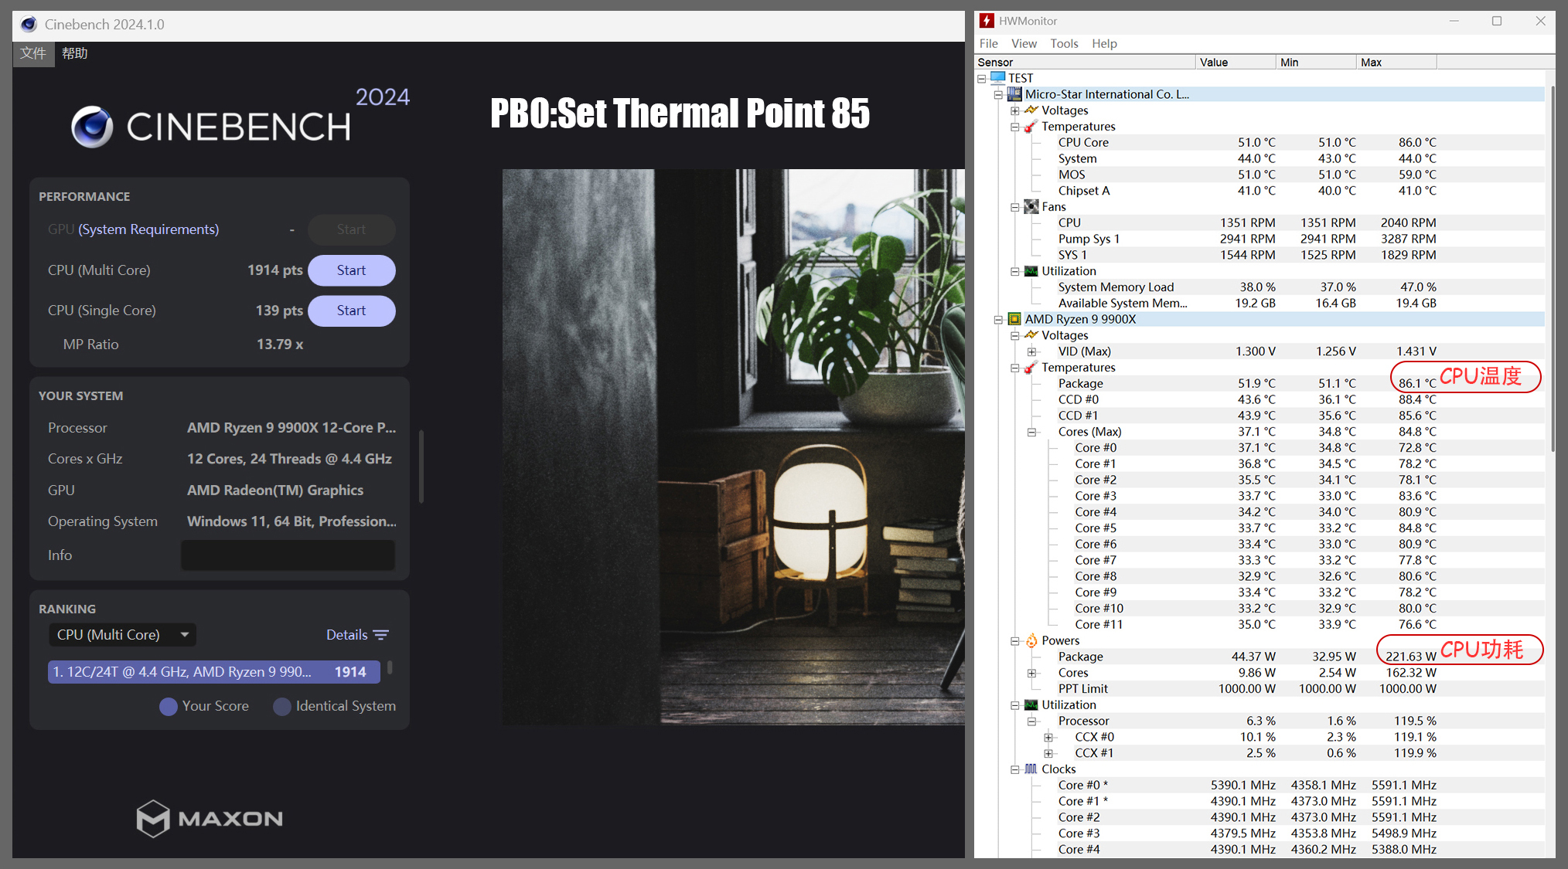The height and width of the screenshot is (869, 1568).
Task: Click the TEST computer icon
Action: pyautogui.click(x=997, y=78)
